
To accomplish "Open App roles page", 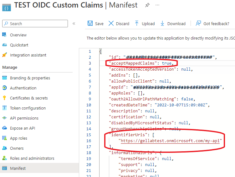I will [x=18, y=138].
